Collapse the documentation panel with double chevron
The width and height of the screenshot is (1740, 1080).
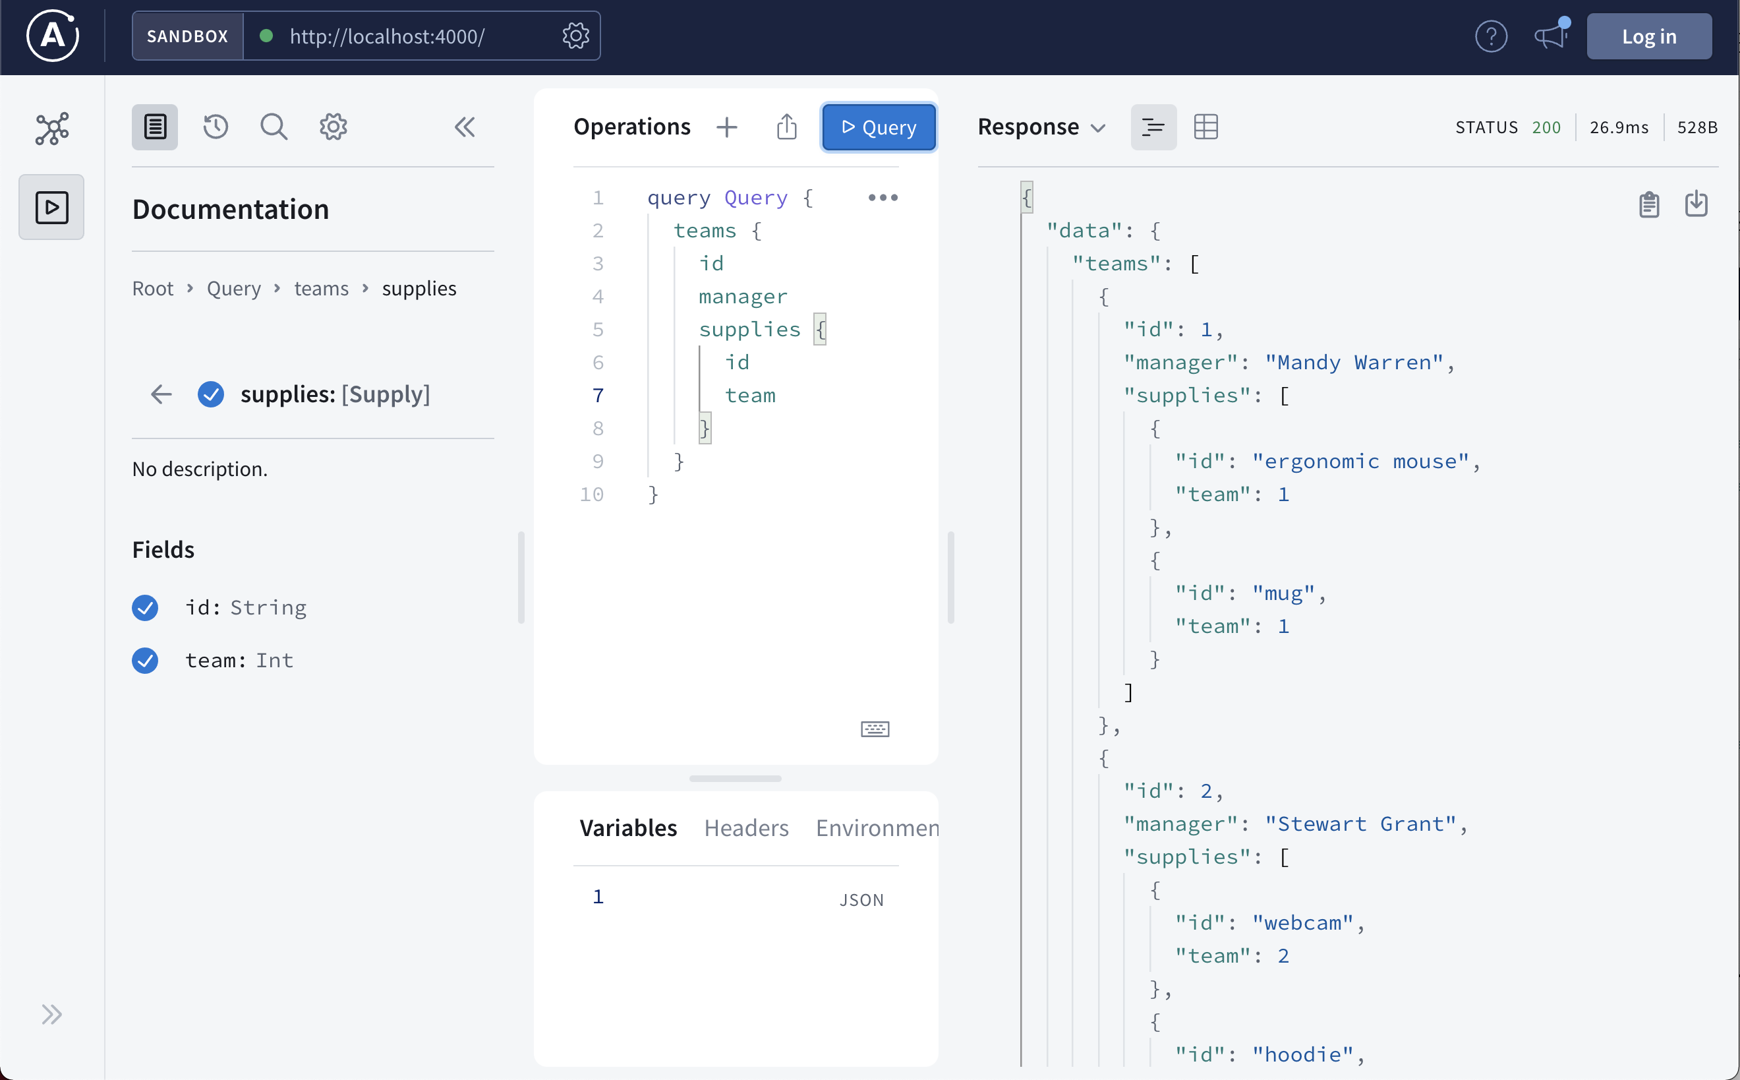(464, 127)
